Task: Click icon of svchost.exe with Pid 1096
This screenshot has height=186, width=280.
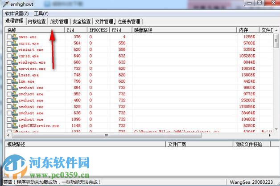Action: [x=15, y=119]
